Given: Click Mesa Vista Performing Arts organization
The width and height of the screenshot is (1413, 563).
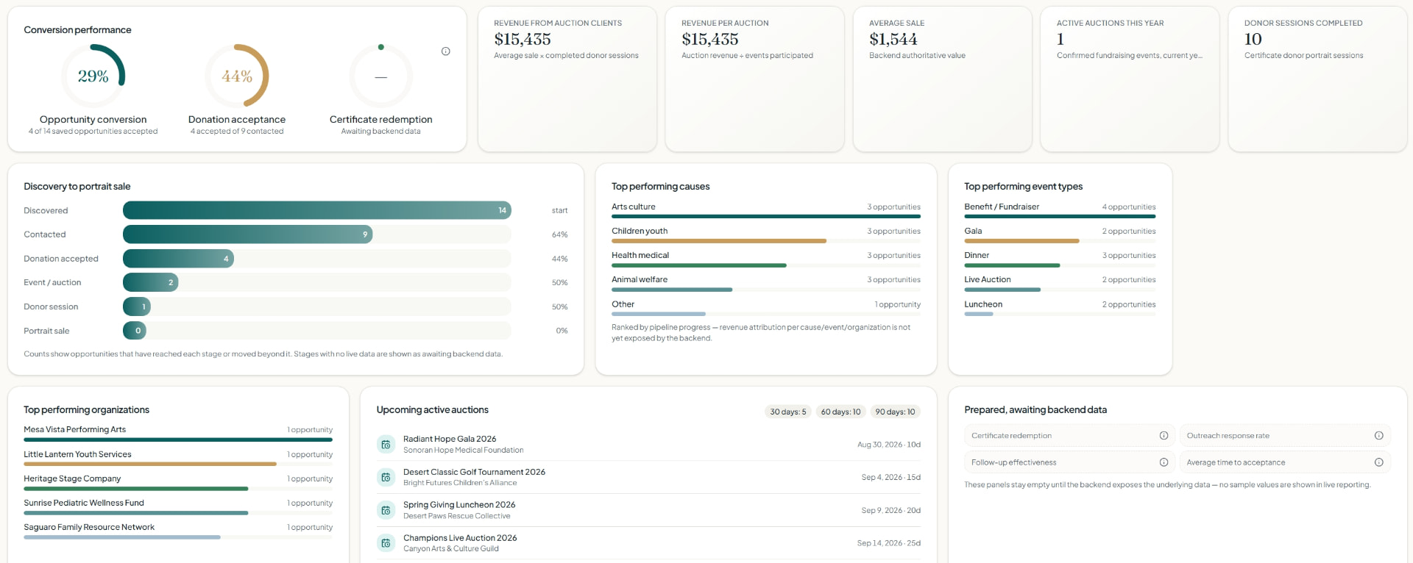Looking at the screenshot, I should (178, 433).
